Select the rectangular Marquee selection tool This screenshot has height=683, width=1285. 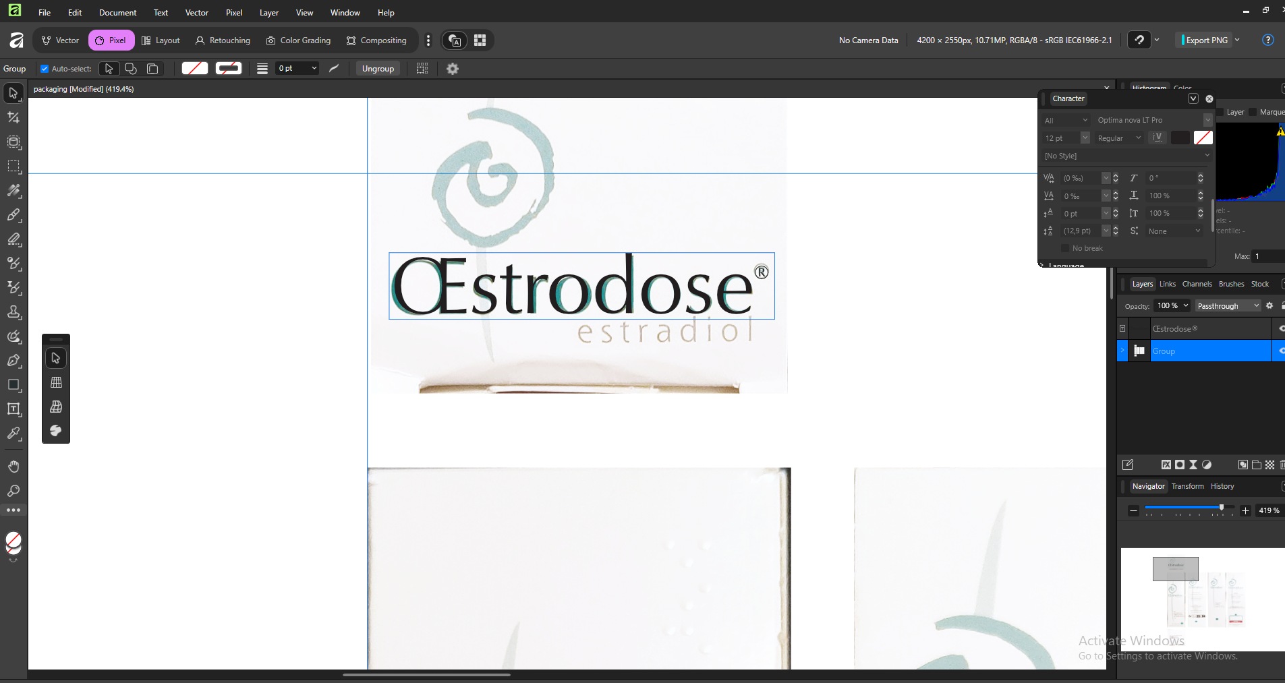point(13,167)
